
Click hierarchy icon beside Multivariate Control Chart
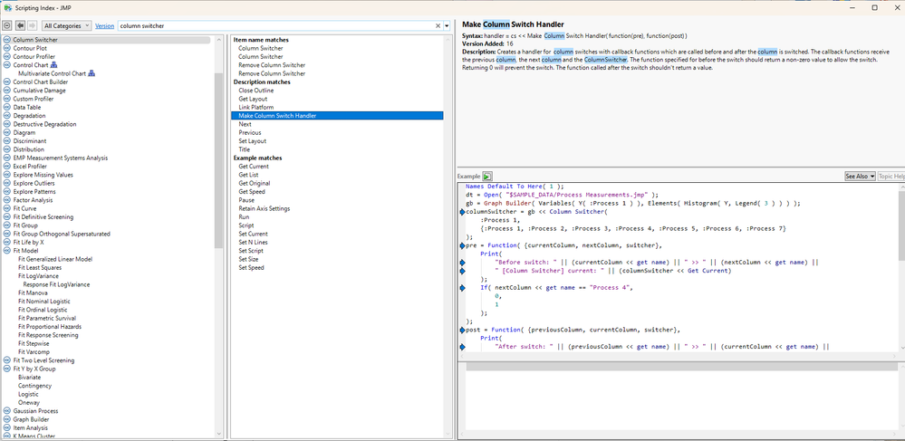pyautogui.click(x=91, y=73)
